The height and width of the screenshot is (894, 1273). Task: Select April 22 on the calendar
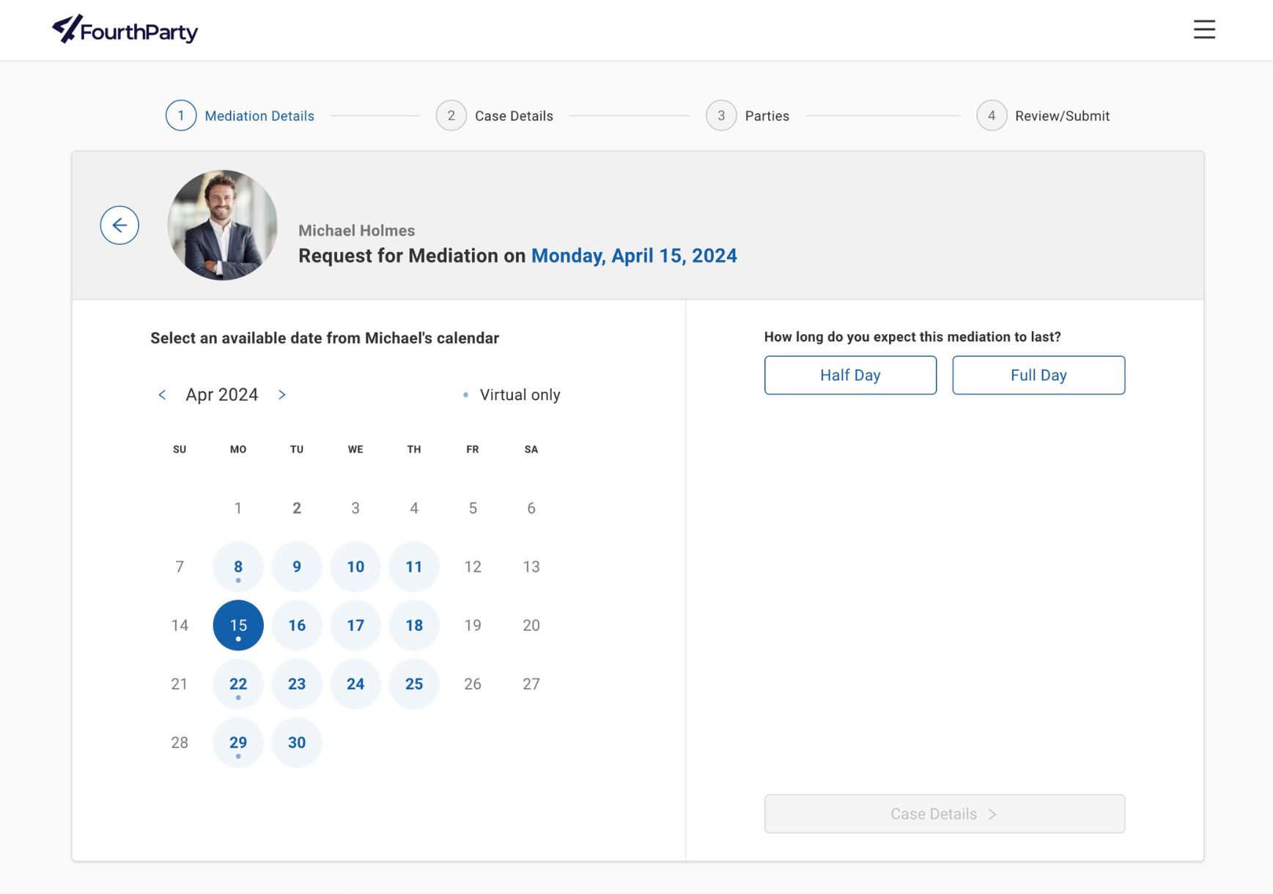tap(237, 684)
